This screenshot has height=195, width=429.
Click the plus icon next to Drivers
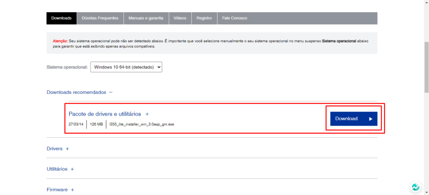tap(67, 149)
